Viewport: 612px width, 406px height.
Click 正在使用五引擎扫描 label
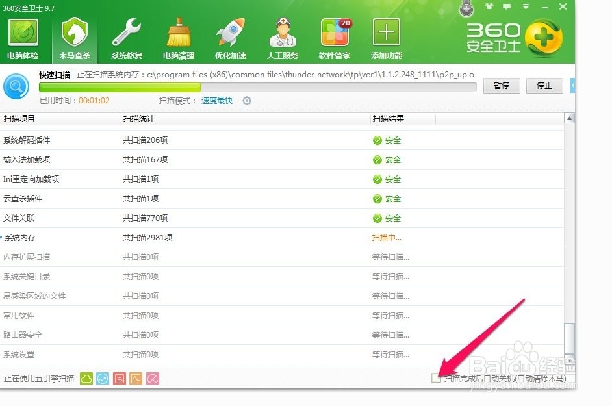38,379
